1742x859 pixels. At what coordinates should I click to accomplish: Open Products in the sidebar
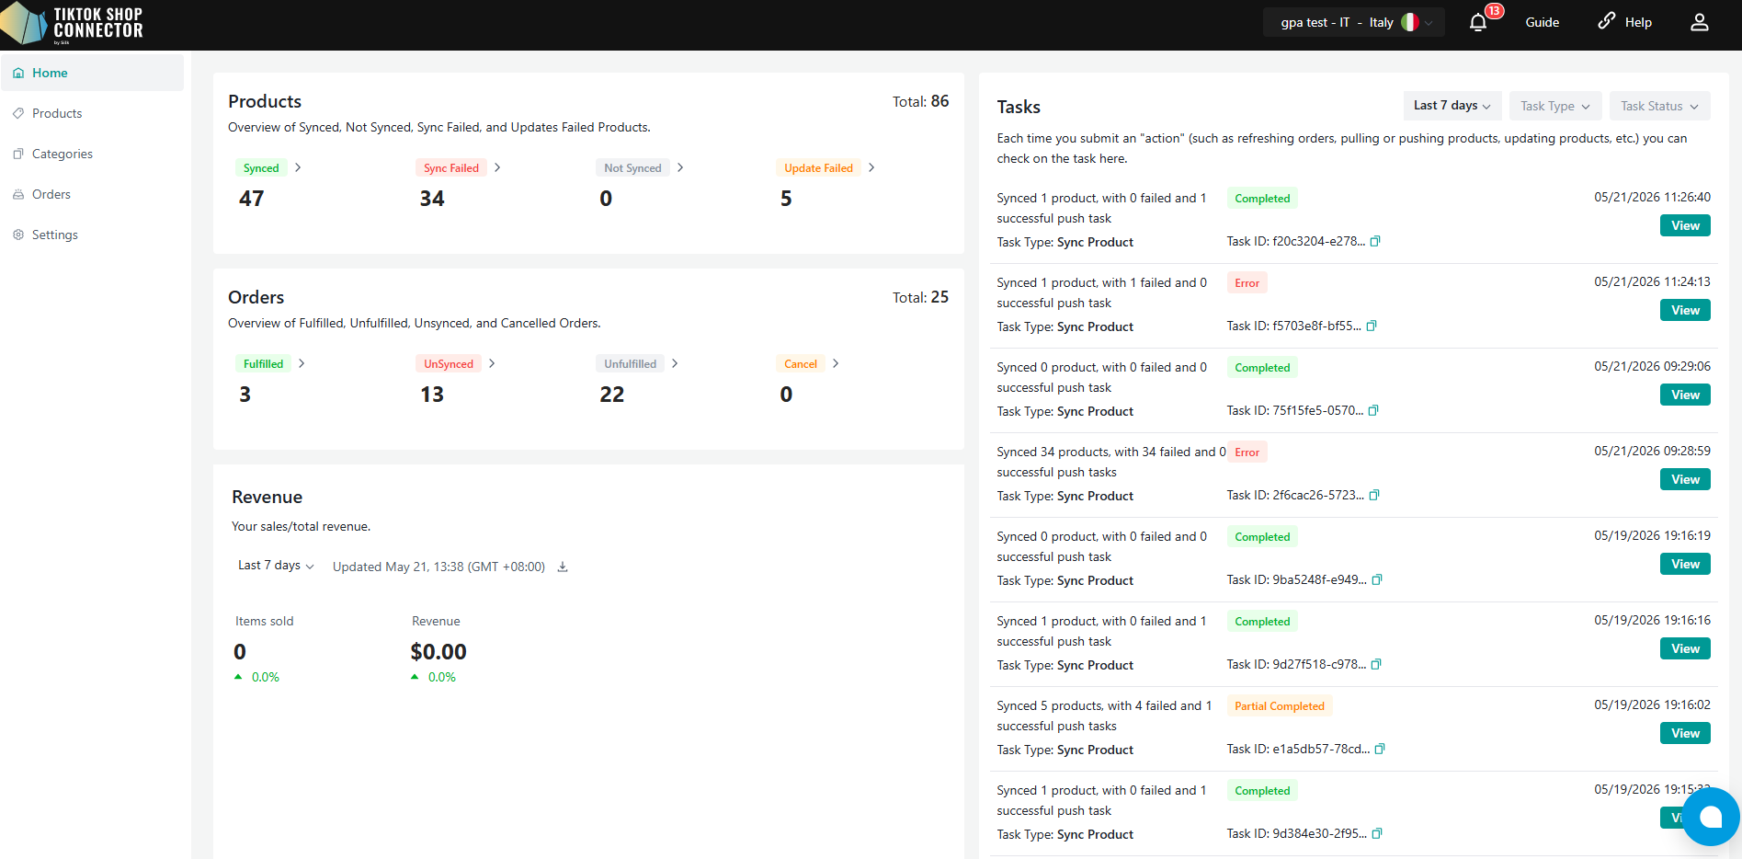(x=92, y=113)
